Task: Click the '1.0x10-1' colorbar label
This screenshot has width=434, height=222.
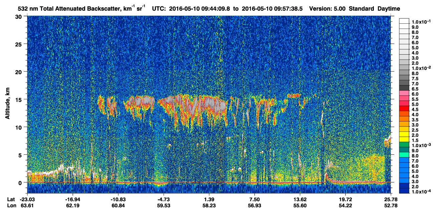Action: (x=421, y=21)
